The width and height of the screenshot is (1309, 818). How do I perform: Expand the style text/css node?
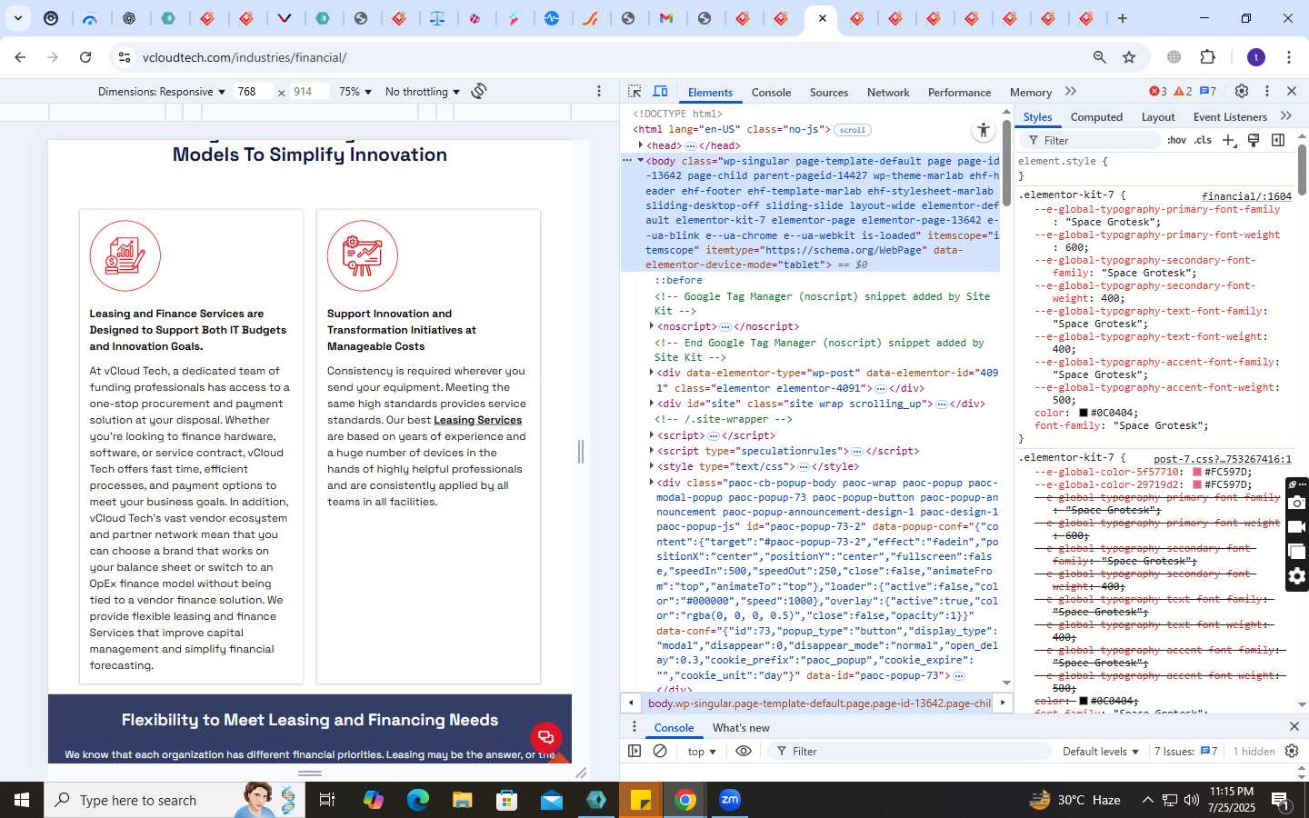652,466
